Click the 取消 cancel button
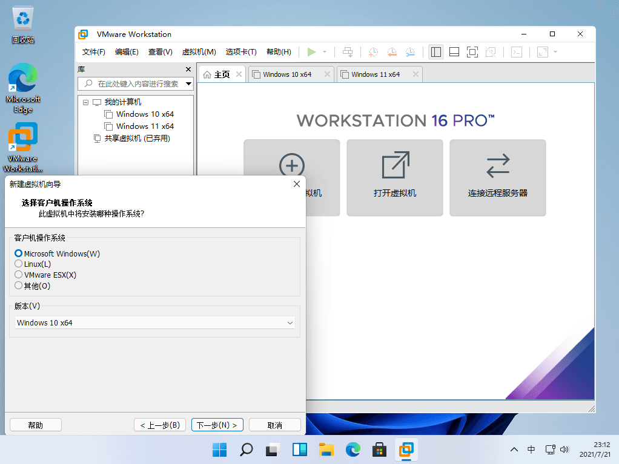This screenshot has height=464, width=619. click(275, 425)
